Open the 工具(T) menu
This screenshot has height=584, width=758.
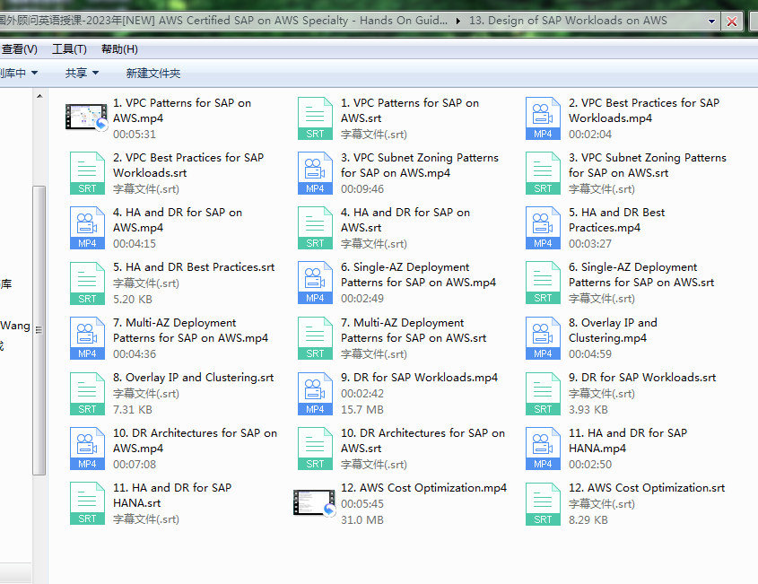tap(69, 49)
